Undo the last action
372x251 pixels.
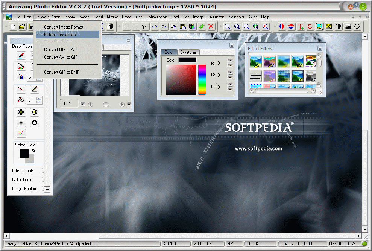[x=155, y=26]
